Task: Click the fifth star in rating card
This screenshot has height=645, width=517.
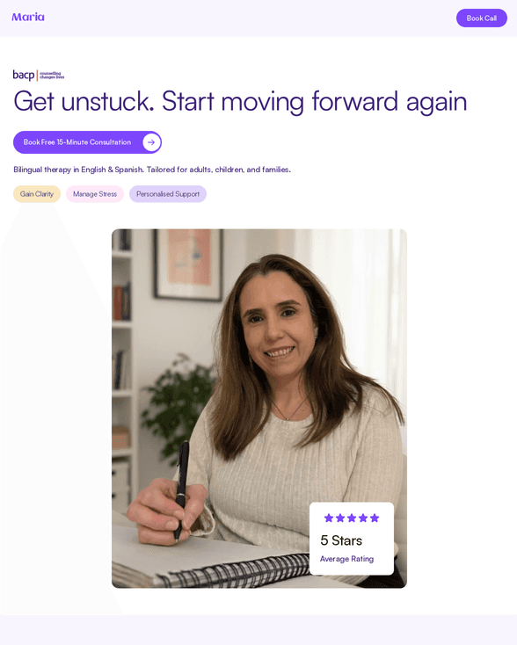Action: point(375,518)
